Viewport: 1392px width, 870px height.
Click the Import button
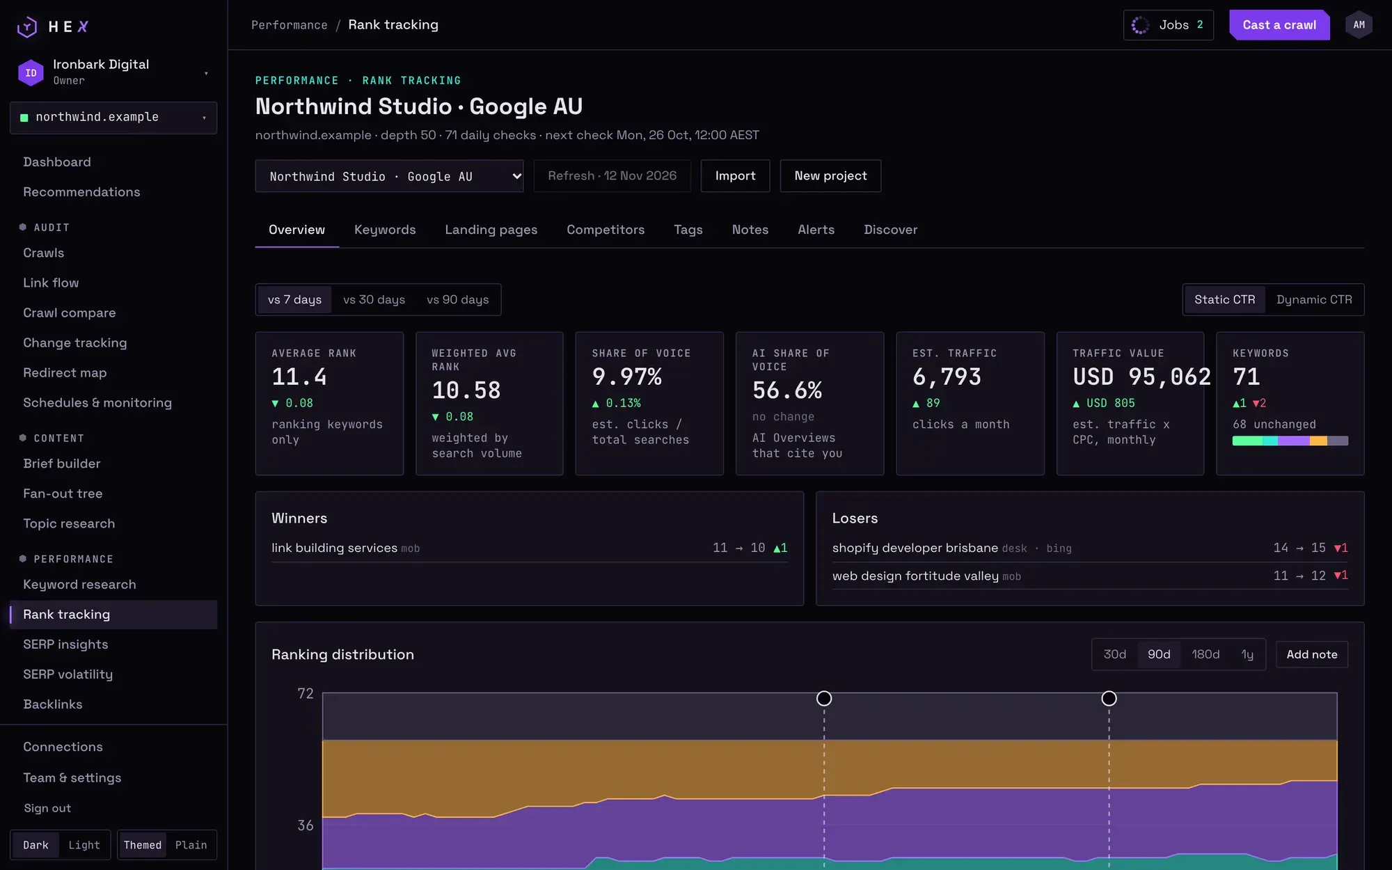pos(735,176)
